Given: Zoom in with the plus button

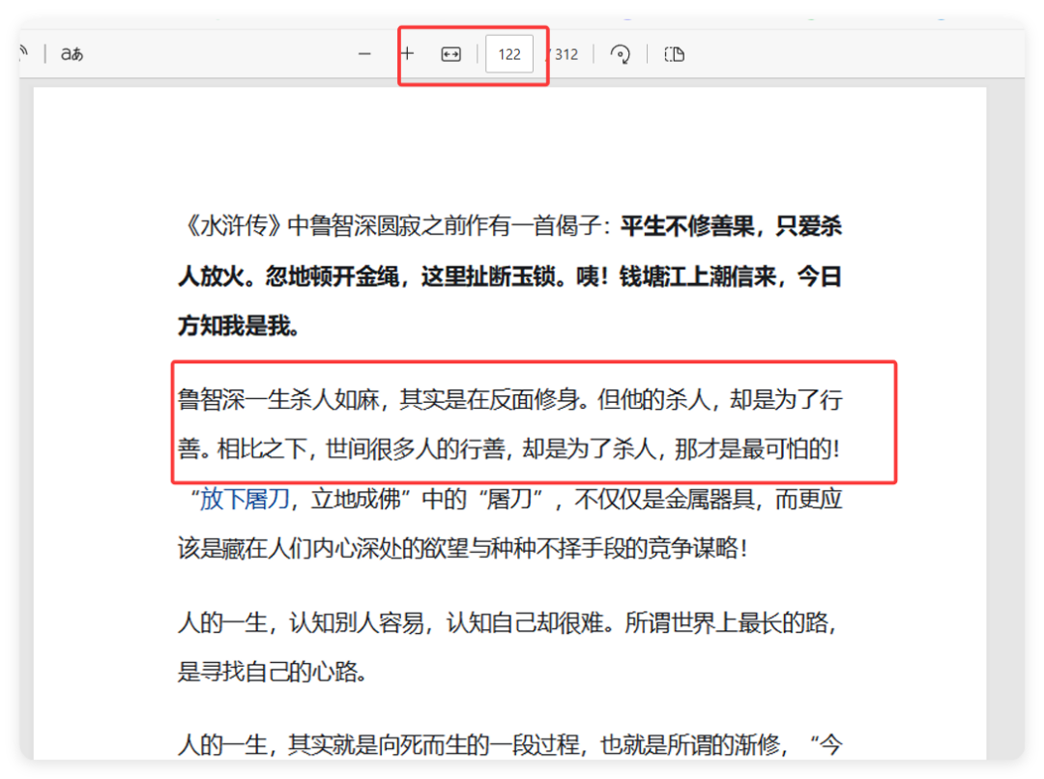Looking at the screenshot, I should tap(408, 54).
